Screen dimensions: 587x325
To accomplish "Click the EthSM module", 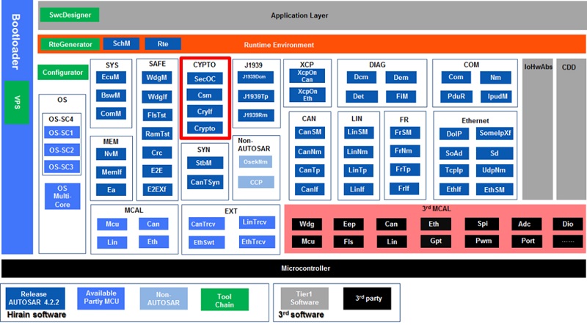I will [x=495, y=190].
